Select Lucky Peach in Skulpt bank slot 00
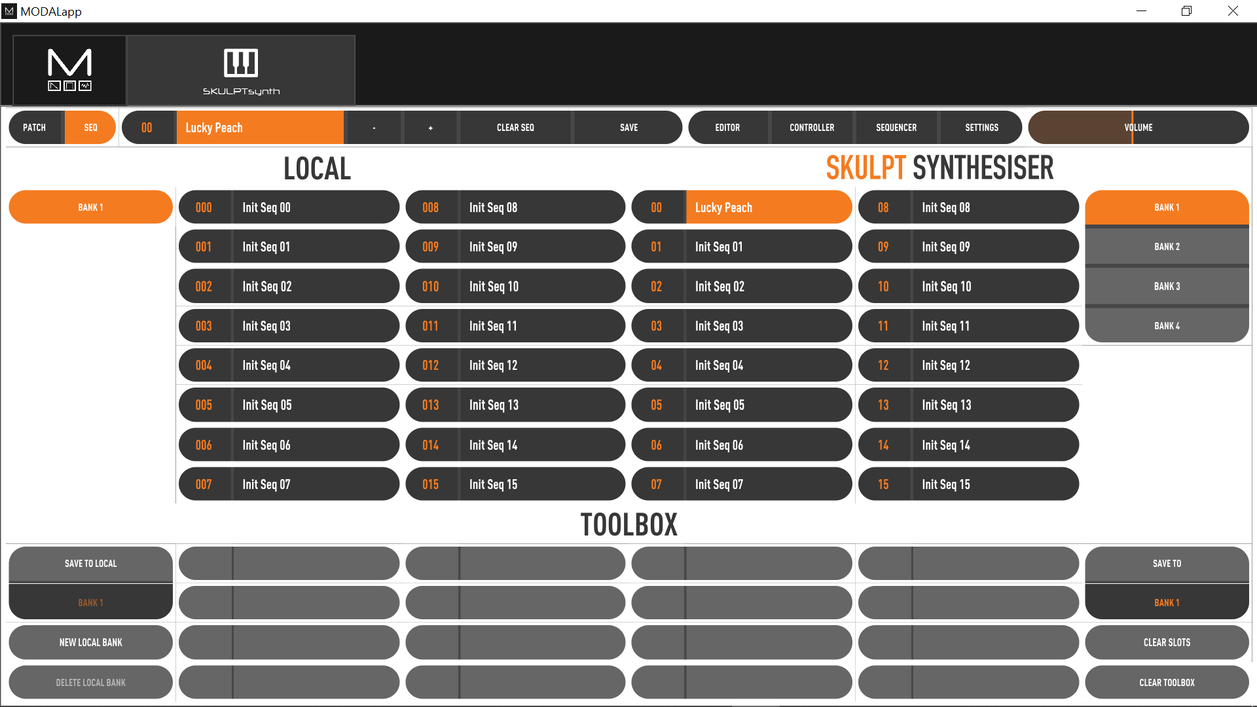Viewport: 1257px width, 707px height. [x=742, y=208]
